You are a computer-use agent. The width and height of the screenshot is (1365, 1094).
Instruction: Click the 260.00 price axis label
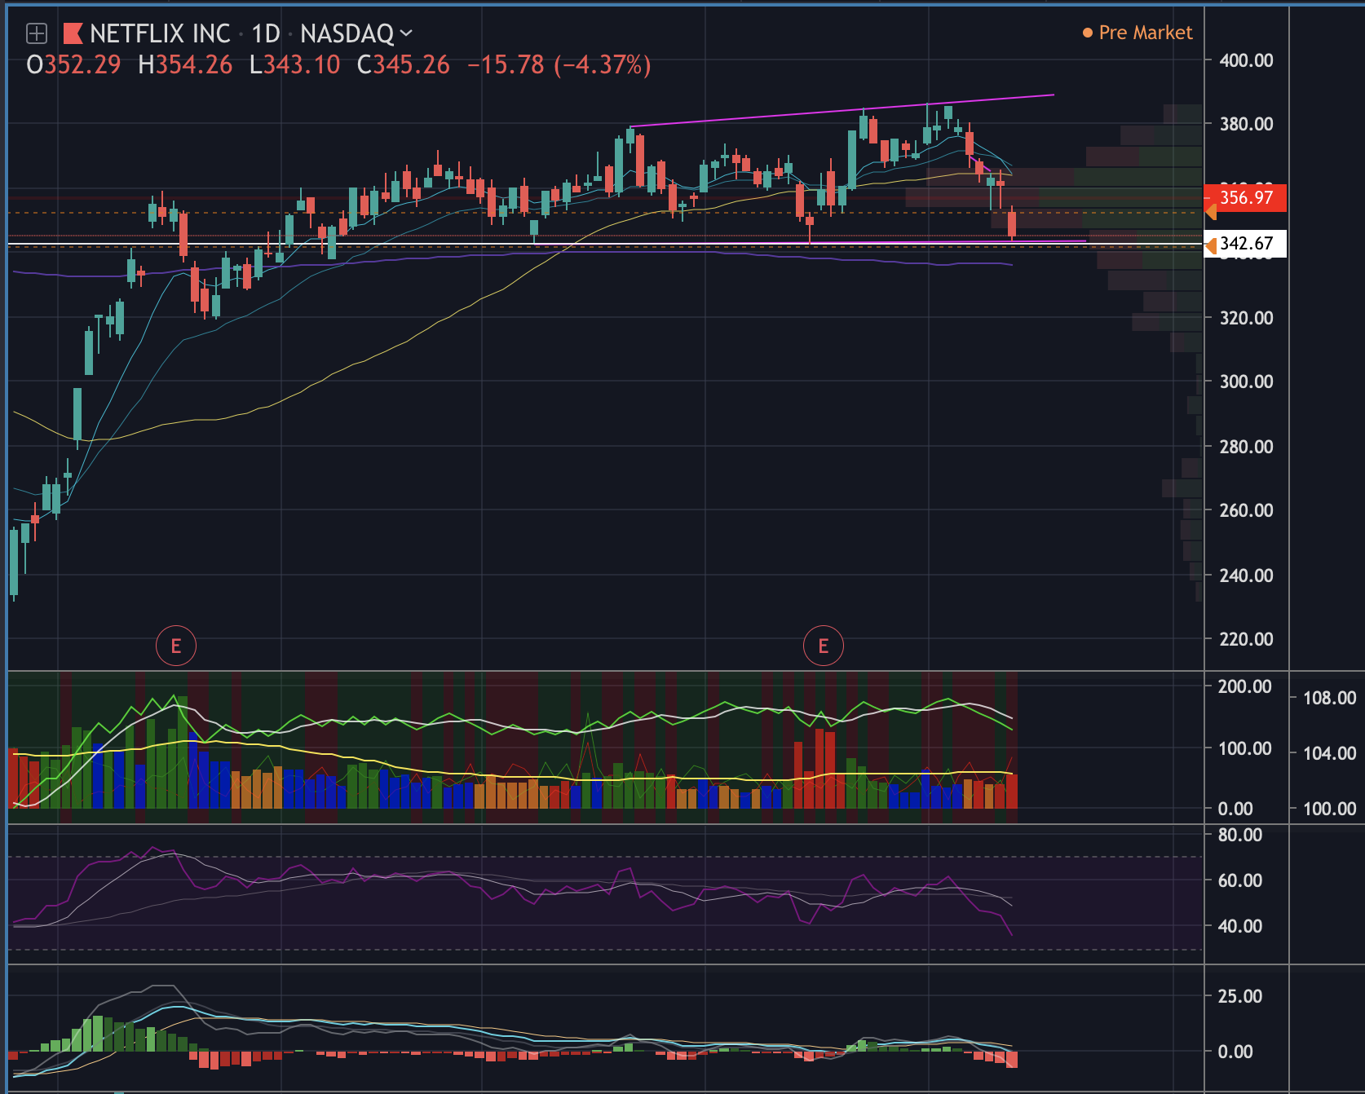coord(1246,510)
